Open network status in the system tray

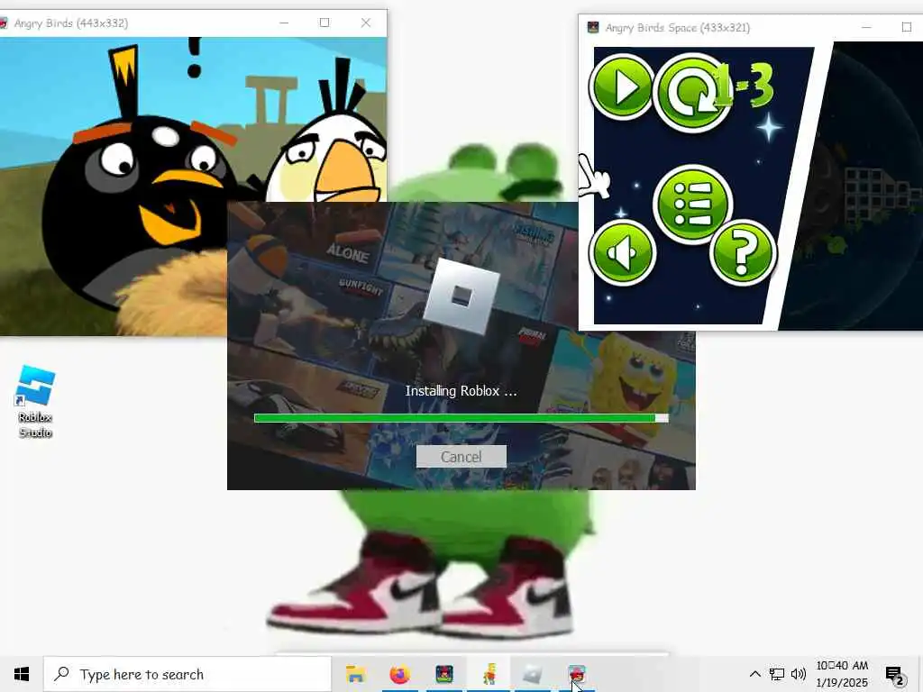[777, 674]
